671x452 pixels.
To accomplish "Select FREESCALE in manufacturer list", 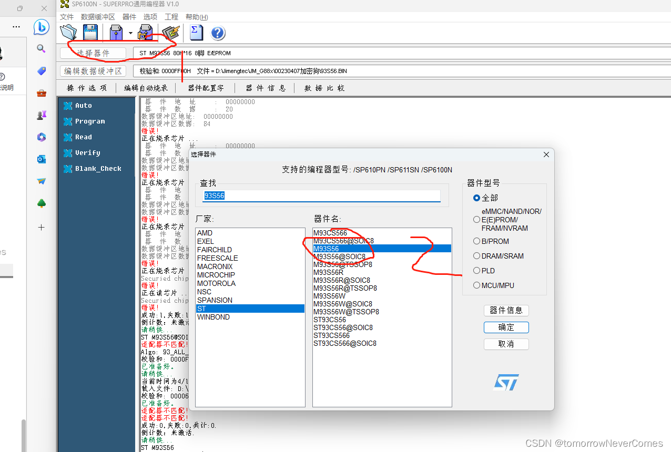I will coord(250,258).
